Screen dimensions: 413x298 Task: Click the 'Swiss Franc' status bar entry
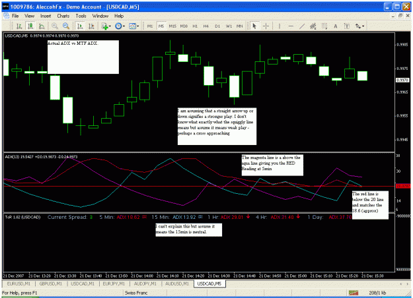(136, 293)
